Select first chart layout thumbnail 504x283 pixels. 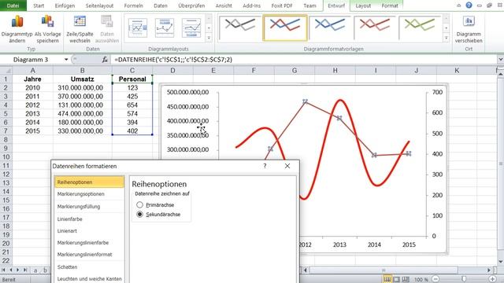tap(138, 28)
